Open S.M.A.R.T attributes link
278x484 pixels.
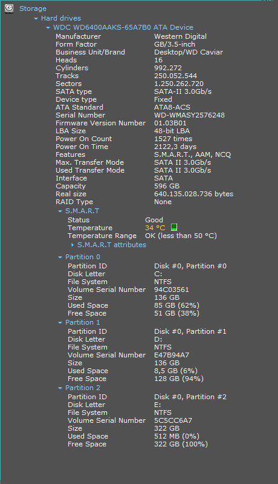point(111,245)
